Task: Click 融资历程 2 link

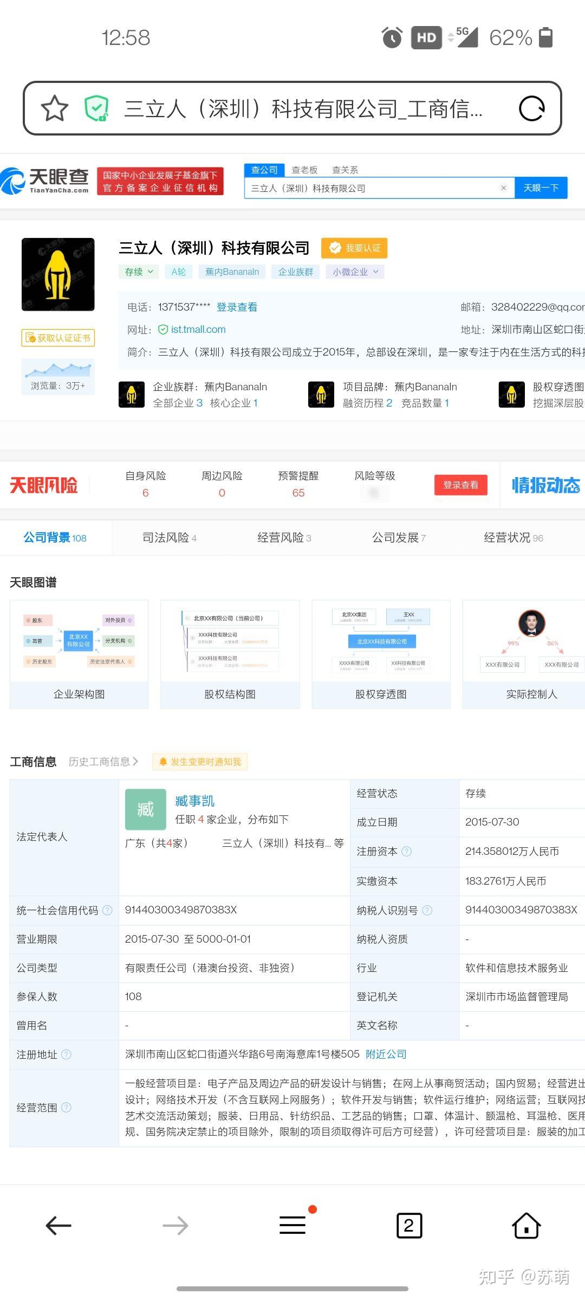Action: (367, 403)
